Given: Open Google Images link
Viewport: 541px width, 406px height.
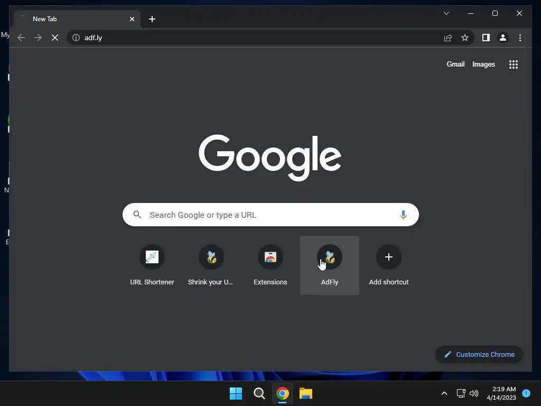Looking at the screenshot, I should (483, 64).
